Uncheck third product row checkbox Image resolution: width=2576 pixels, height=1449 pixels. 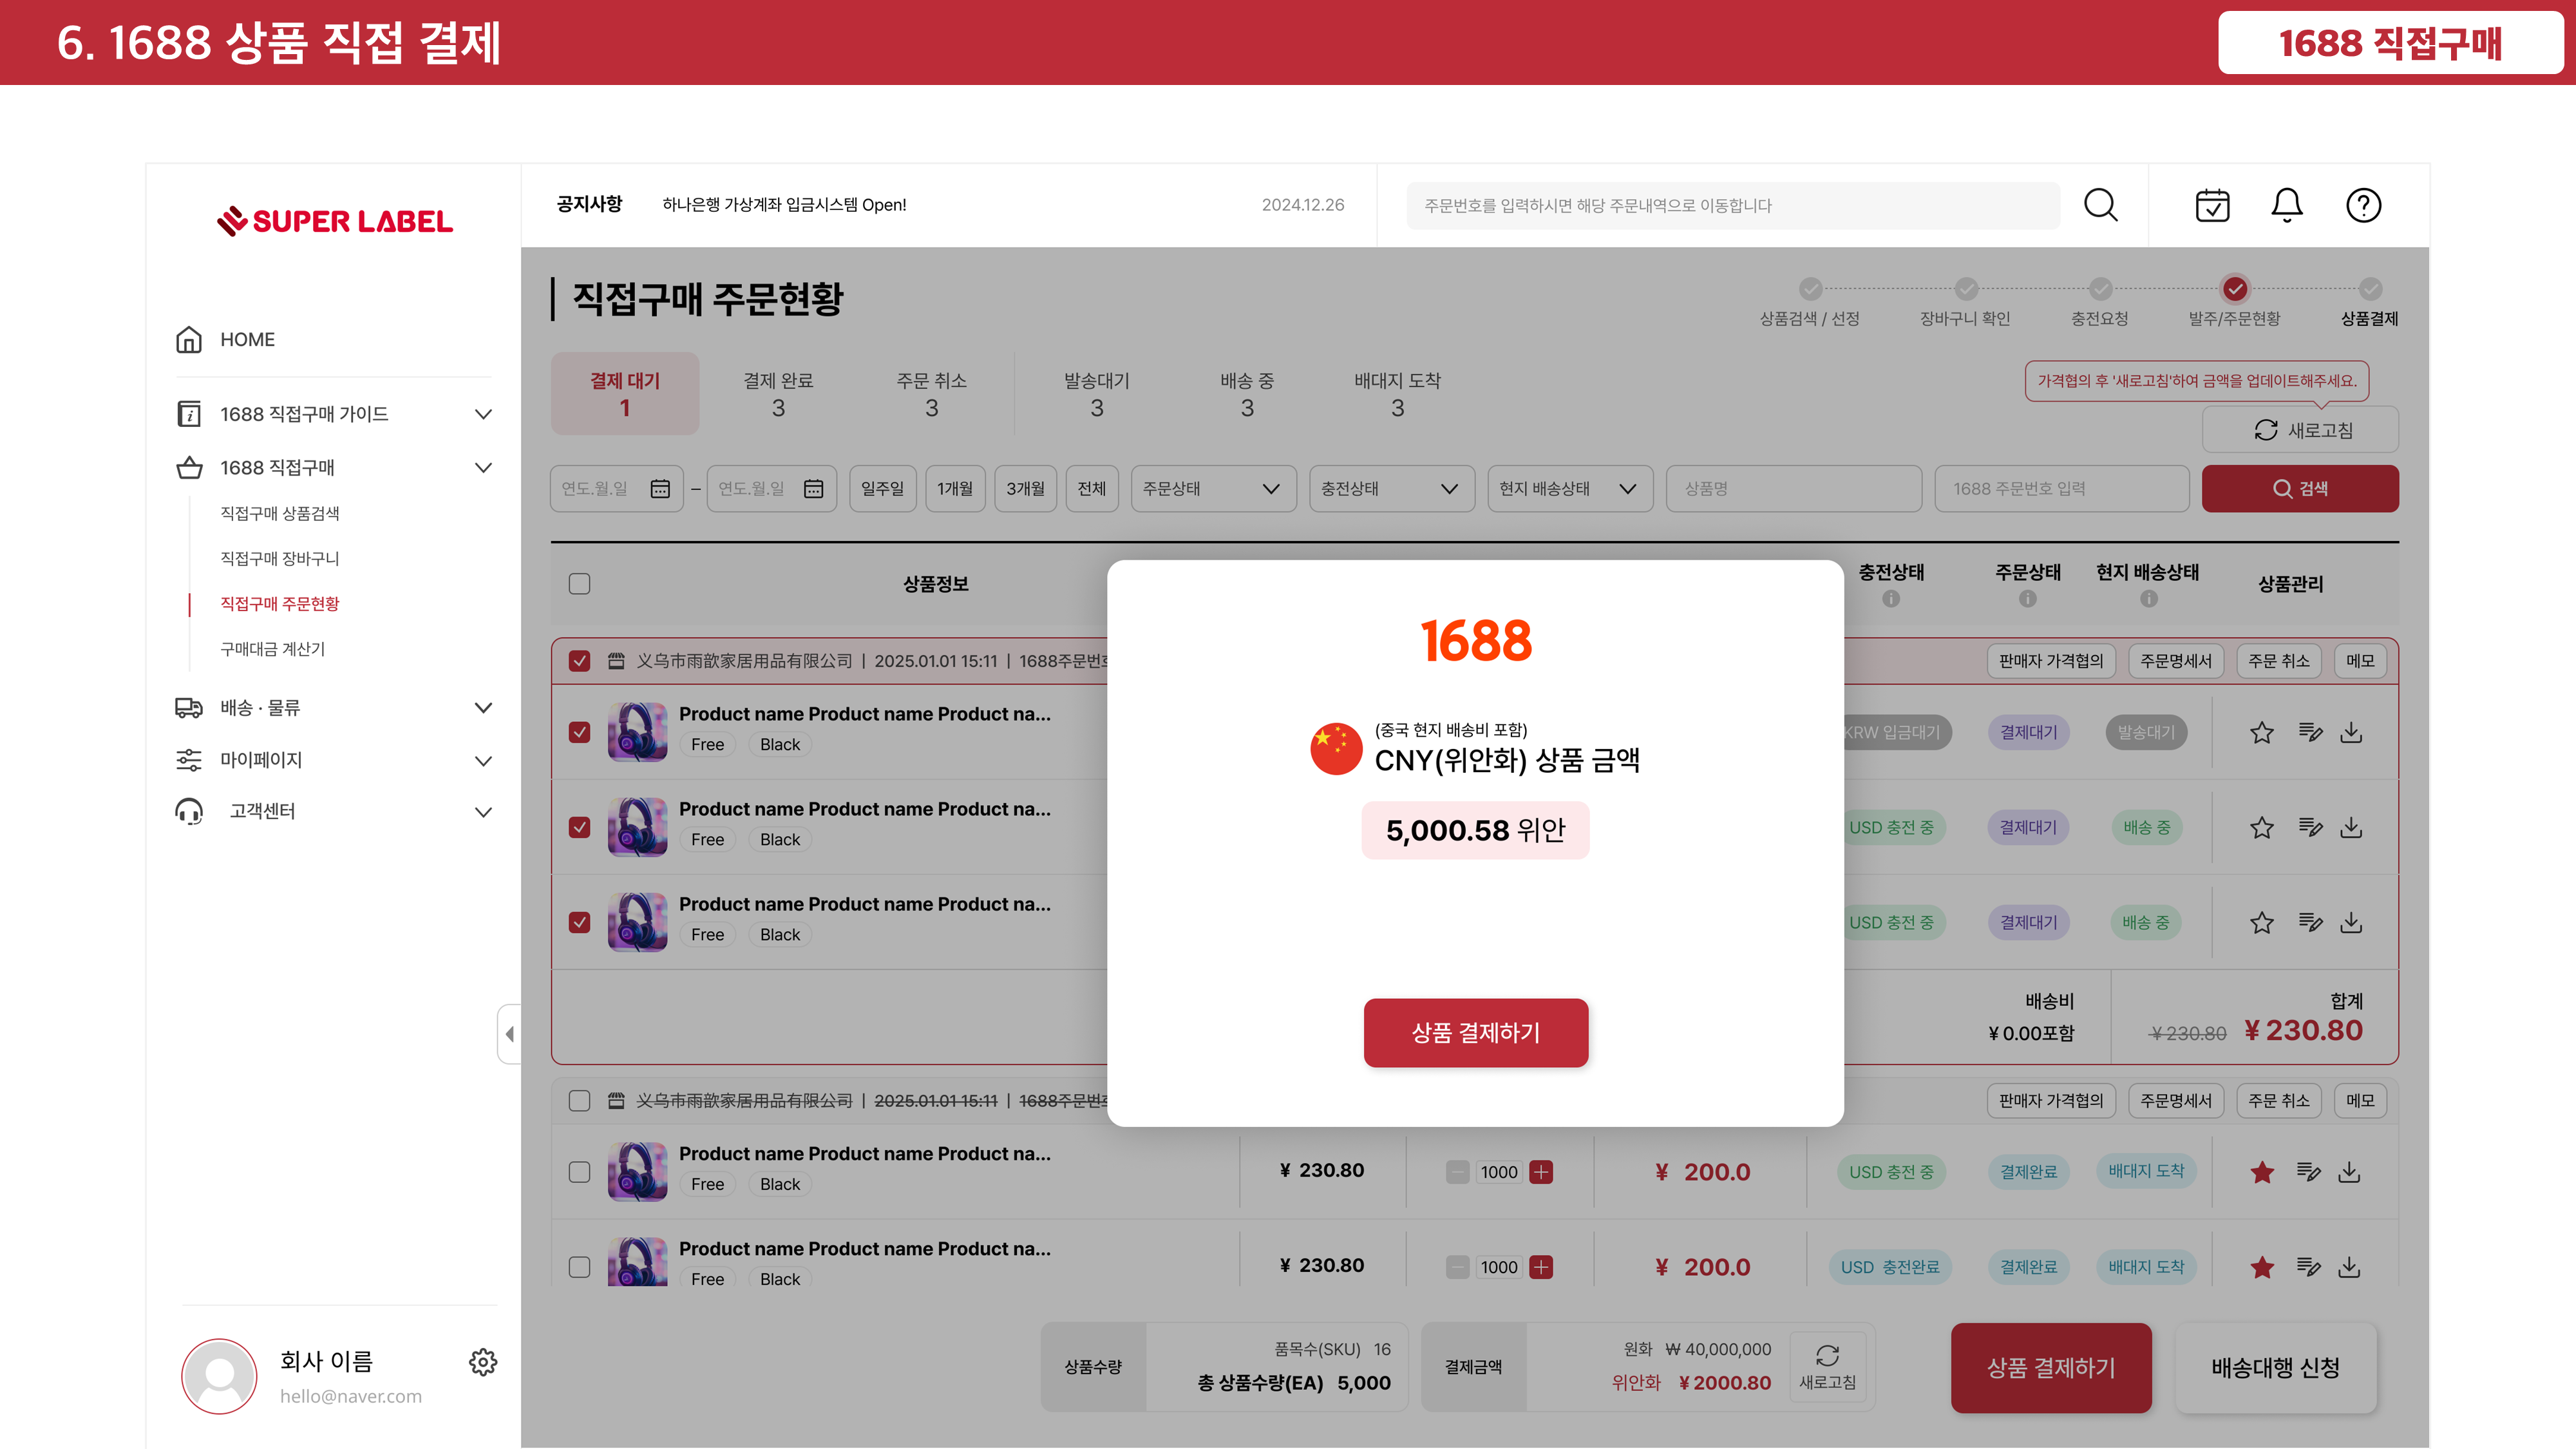coord(579,923)
